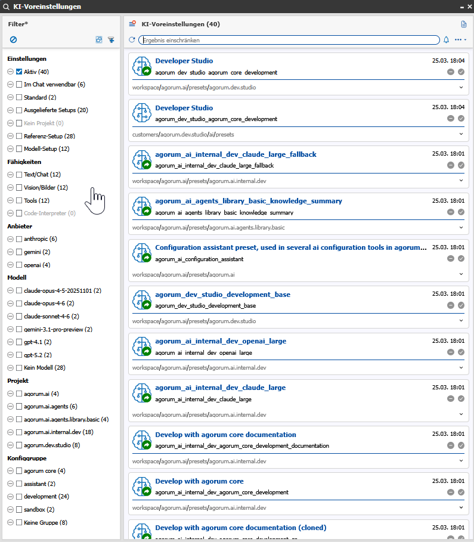Viewport: 474px width, 542px height.
Task: Click the reset filter icon under Filter
Action: coord(13,40)
